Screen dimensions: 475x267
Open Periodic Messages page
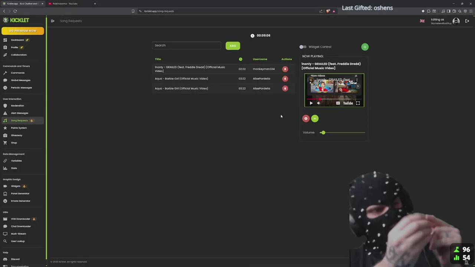tap(21, 88)
